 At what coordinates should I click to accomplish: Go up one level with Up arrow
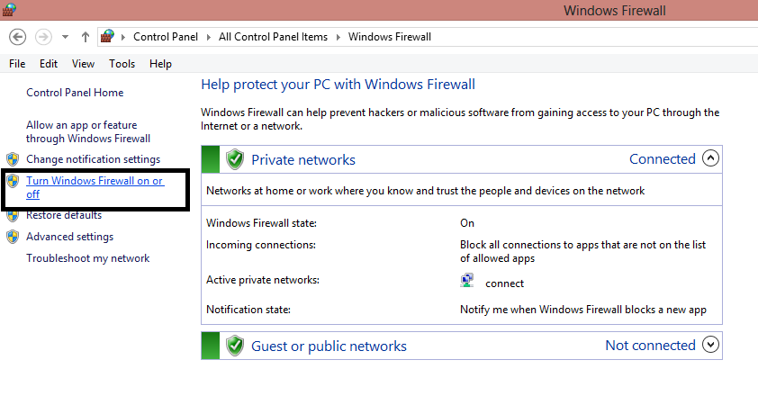[x=86, y=37]
